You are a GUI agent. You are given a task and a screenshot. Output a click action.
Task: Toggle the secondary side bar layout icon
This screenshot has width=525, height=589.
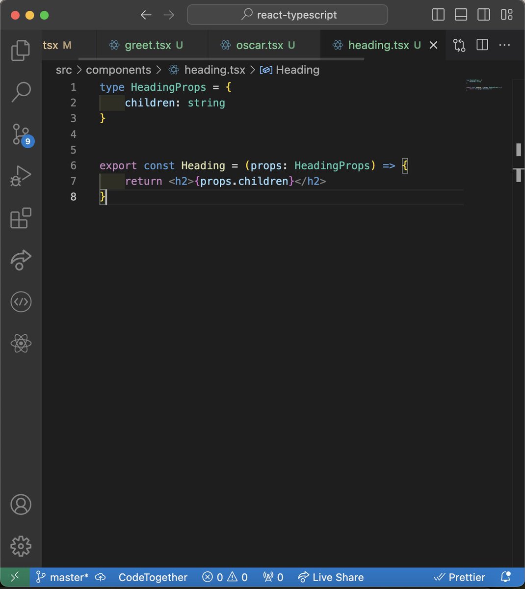pyautogui.click(x=484, y=15)
